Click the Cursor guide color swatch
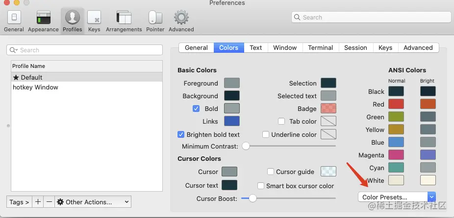This screenshot has height=218, width=454. [328, 172]
